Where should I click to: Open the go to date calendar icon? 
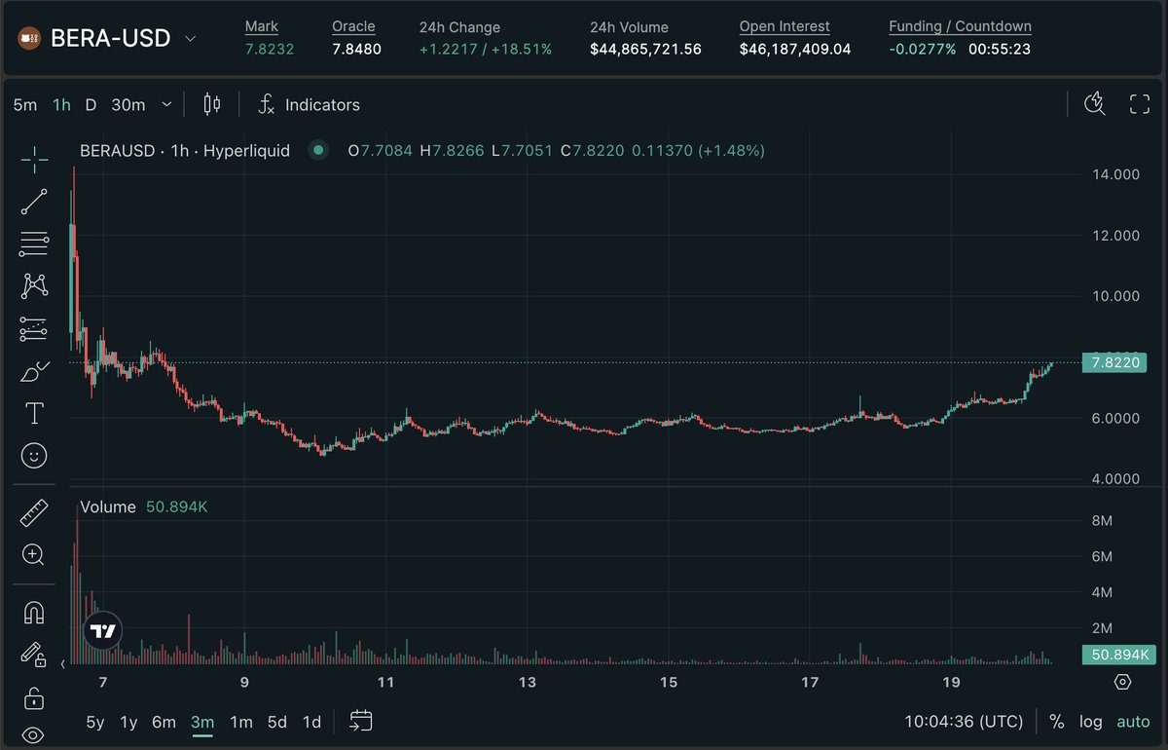(361, 722)
